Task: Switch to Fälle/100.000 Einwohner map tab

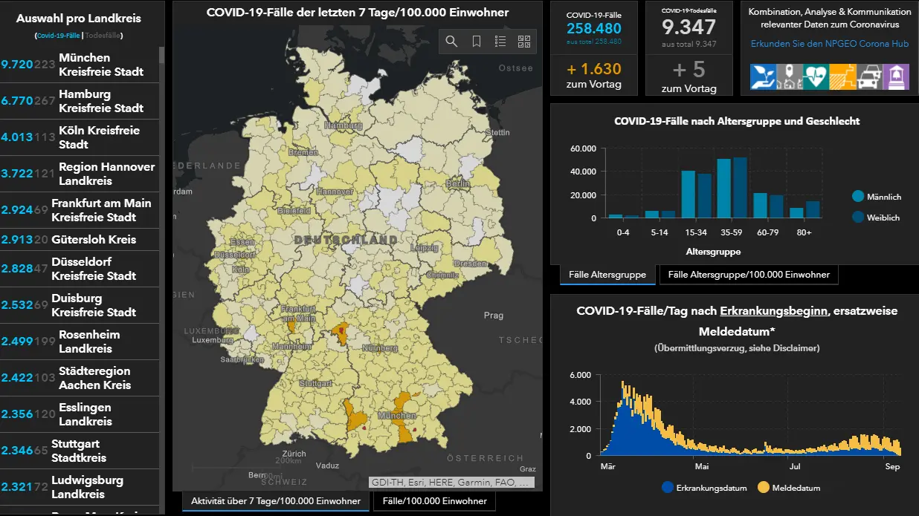Action: tap(434, 501)
